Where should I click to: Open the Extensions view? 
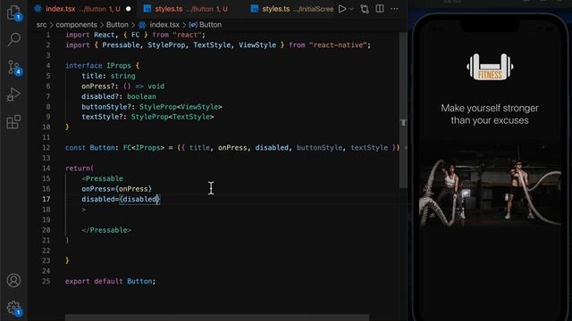click(x=14, y=121)
